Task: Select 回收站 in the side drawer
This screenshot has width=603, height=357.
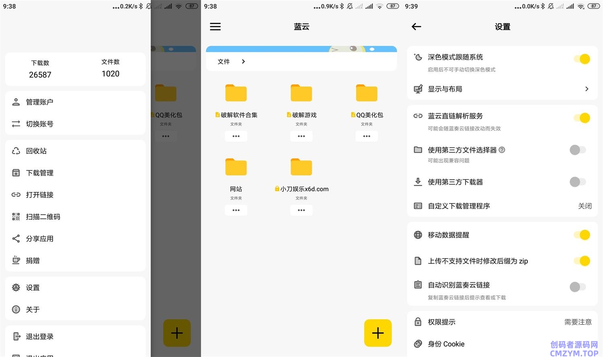Action: pyautogui.click(x=36, y=151)
